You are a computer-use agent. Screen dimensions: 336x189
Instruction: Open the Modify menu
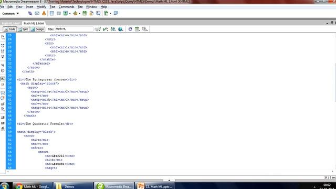tap(41, 7)
